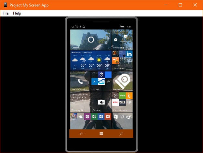Tap the blue wave app icon in Fitness
Screen dimensions: 203x153
(x=101, y=82)
